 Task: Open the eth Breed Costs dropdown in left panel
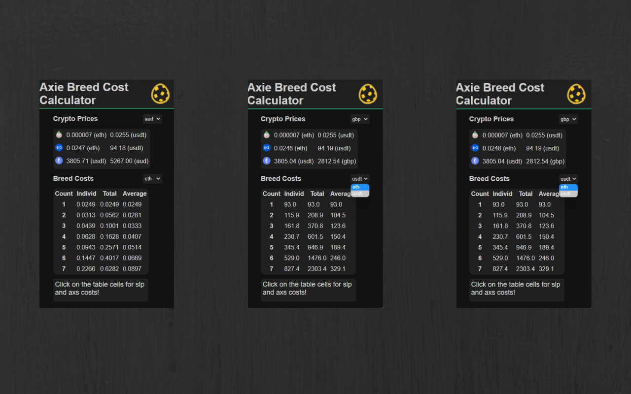click(152, 179)
